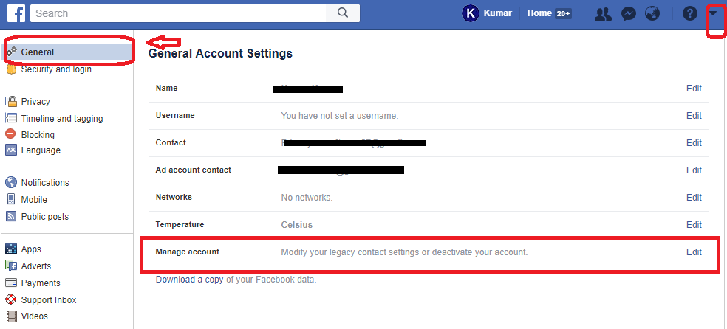Edit the Temperature setting
The width and height of the screenshot is (727, 329).
(694, 225)
